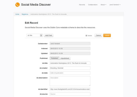The height and width of the screenshot is (97, 137).
Task: Click the dc:description label
Action: click(42, 78)
